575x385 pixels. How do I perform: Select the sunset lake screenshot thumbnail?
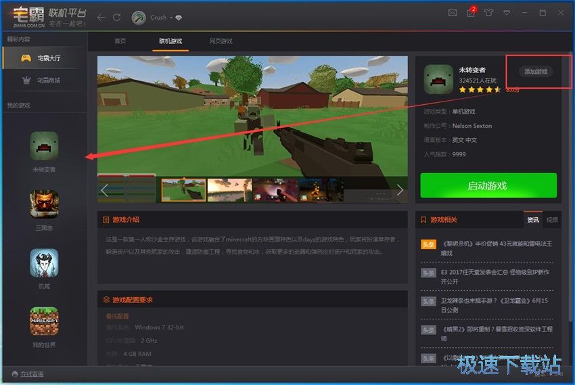pyautogui.click(x=229, y=190)
